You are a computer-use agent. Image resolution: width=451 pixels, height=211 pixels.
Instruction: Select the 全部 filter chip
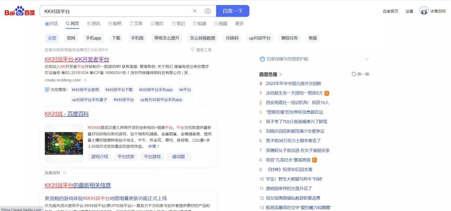52,38
